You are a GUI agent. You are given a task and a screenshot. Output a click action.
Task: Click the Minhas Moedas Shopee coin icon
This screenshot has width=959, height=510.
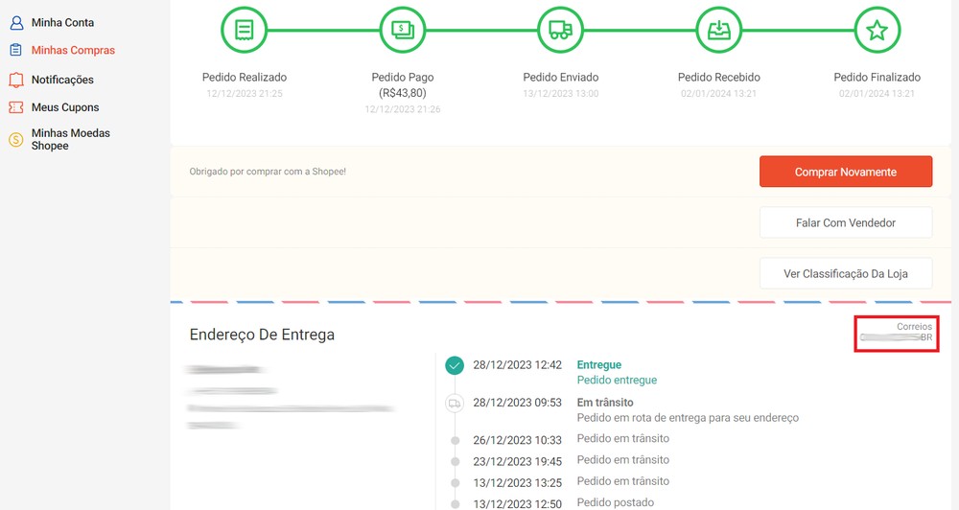click(x=16, y=139)
